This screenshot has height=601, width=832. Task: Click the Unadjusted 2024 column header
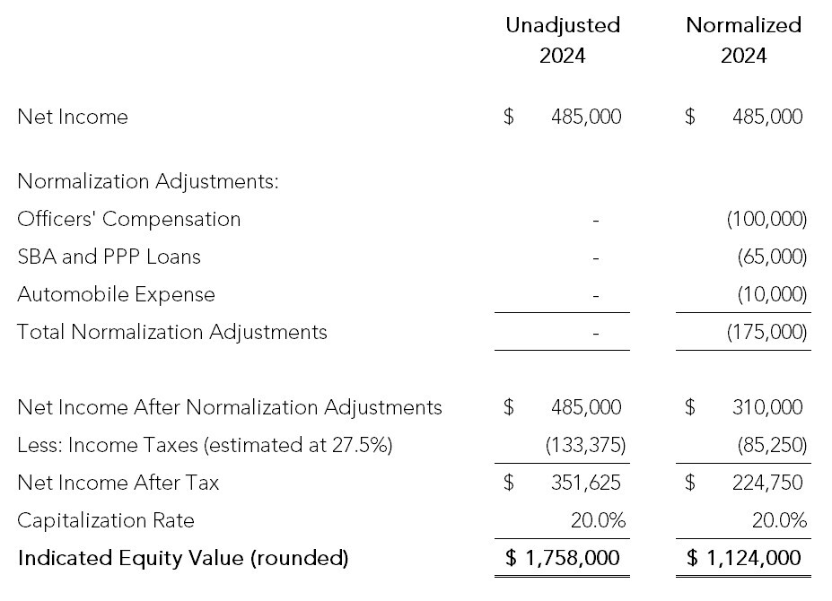pyautogui.click(x=563, y=40)
